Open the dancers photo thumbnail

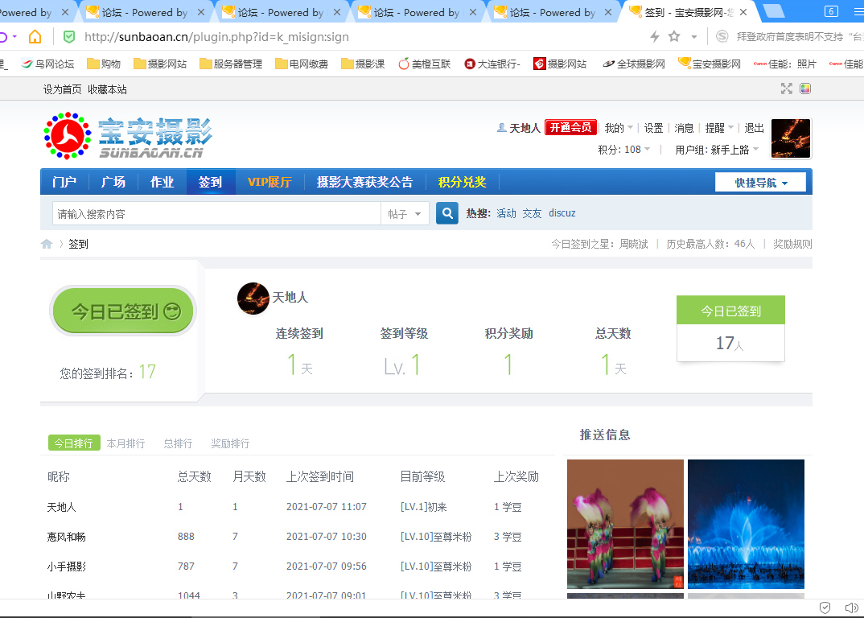pyautogui.click(x=625, y=524)
